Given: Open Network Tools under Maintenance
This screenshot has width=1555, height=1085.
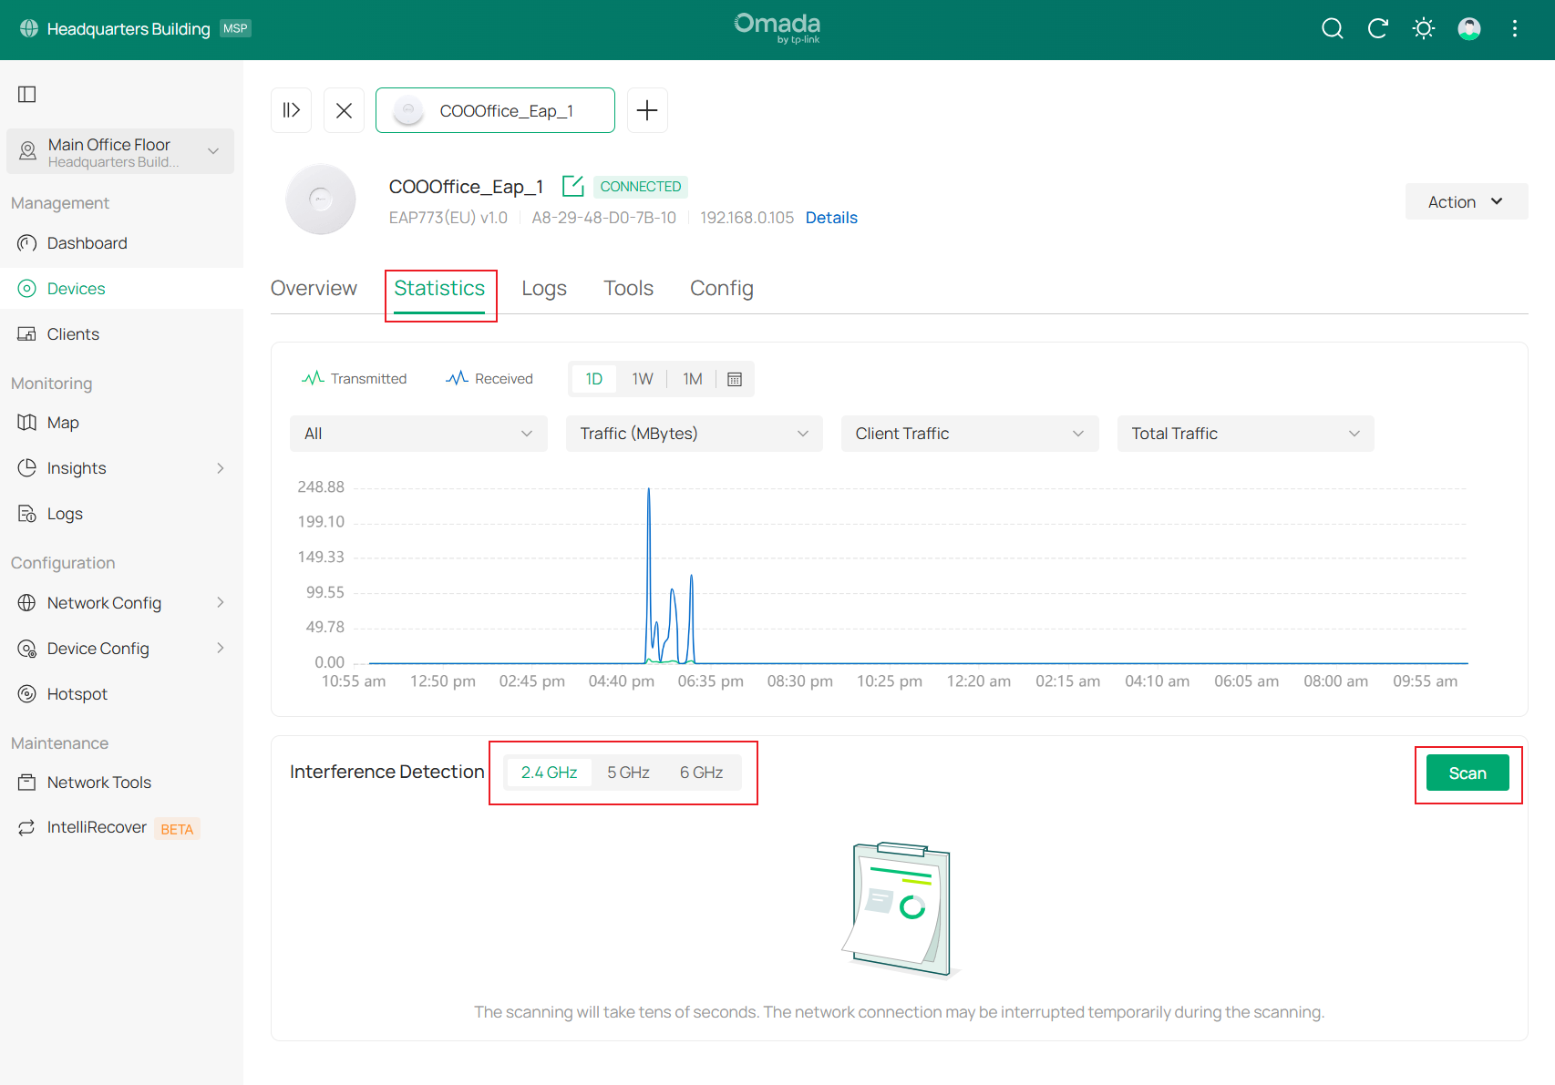Looking at the screenshot, I should [98, 782].
